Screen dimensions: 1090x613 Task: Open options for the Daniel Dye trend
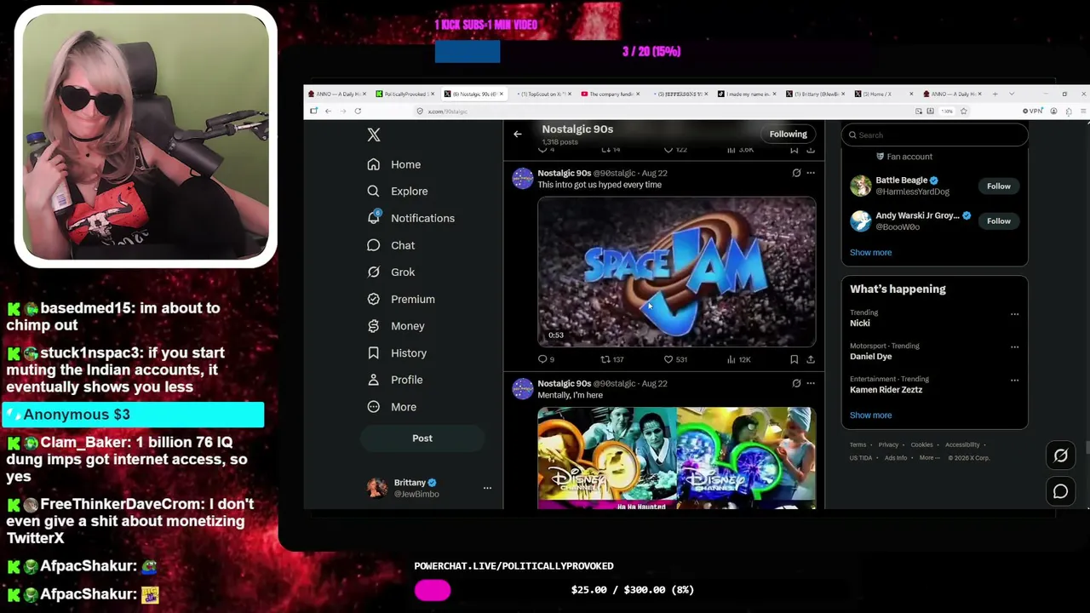coord(1014,347)
